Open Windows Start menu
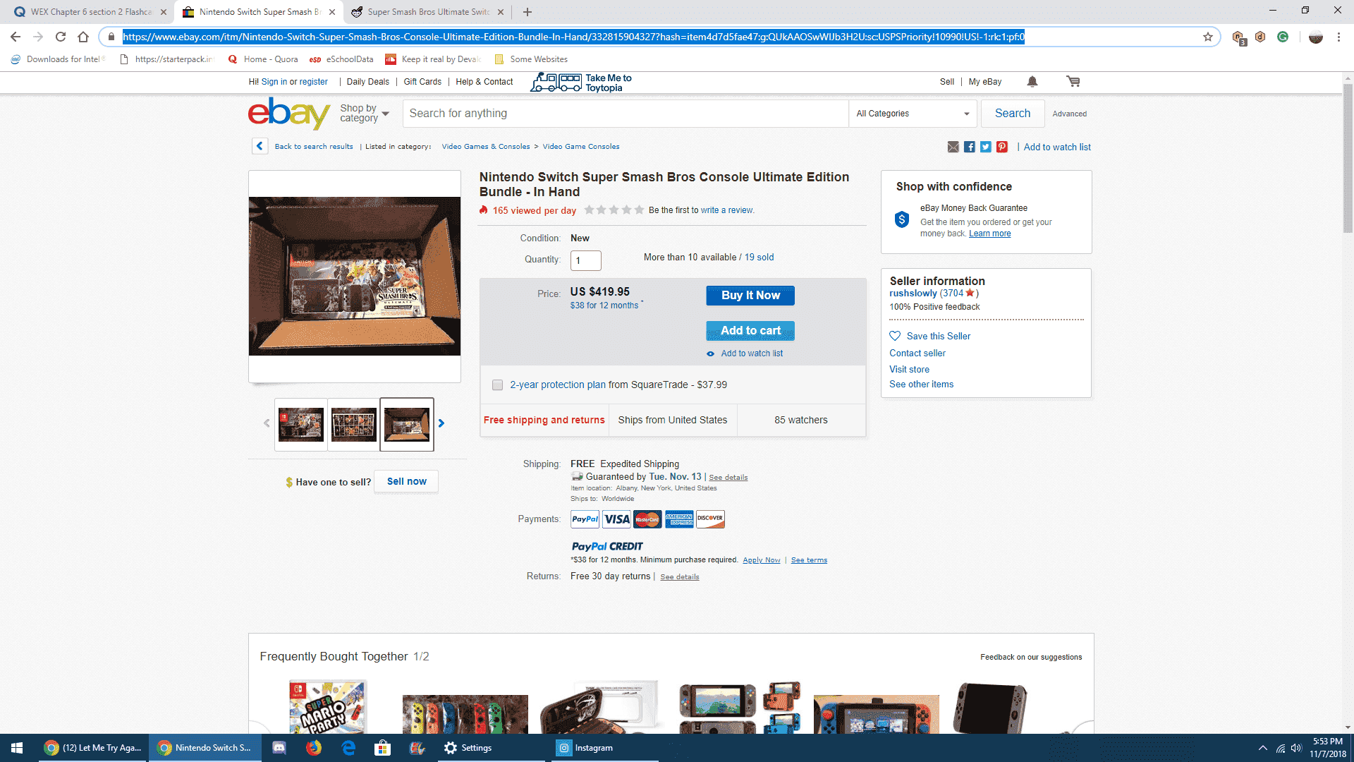 point(17,748)
